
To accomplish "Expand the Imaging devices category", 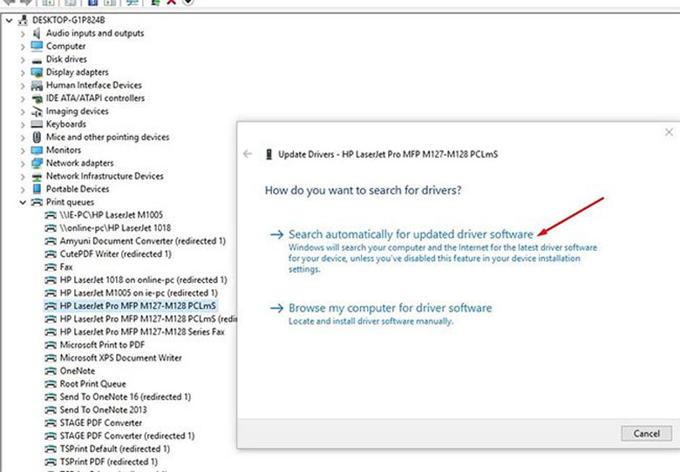I will coord(23,111).
